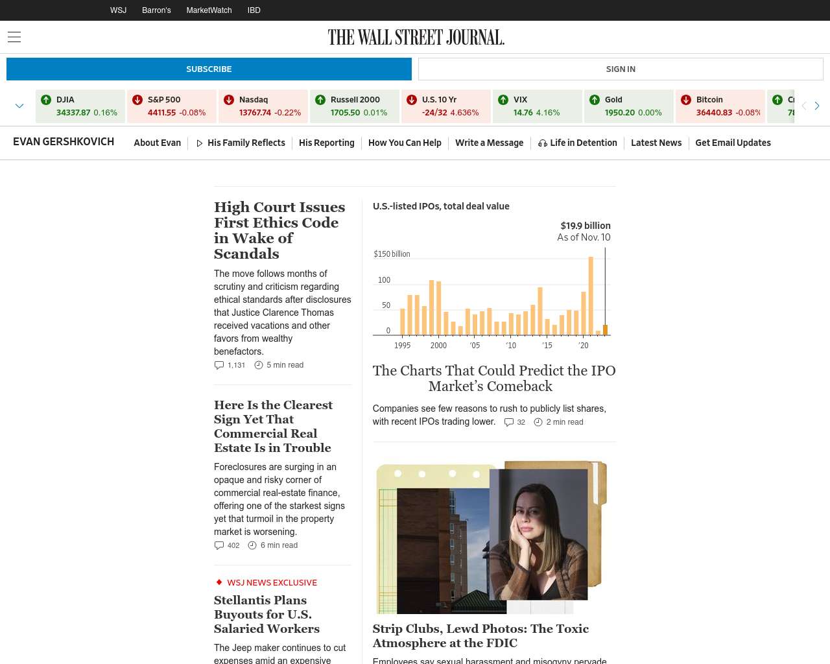This screenshot has width=830, height=664.
Task: Select the DJIA 34337.87 ticker value
Action: [73, 113]
